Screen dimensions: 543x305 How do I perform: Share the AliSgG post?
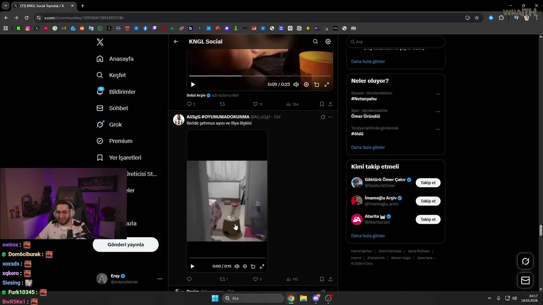(330, 279)
